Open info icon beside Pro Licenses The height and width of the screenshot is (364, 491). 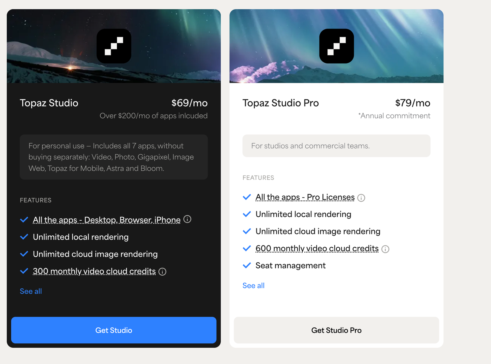pyautogui.click(x=361, y=198)
